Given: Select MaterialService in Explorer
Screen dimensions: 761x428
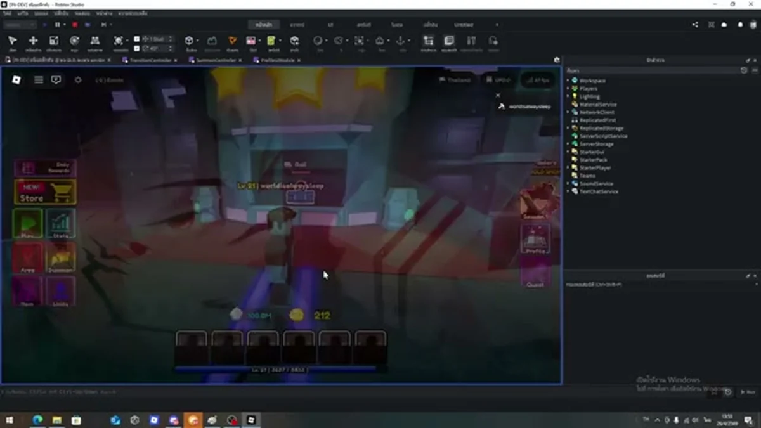Looking at the screenshot, I should 597,105.
